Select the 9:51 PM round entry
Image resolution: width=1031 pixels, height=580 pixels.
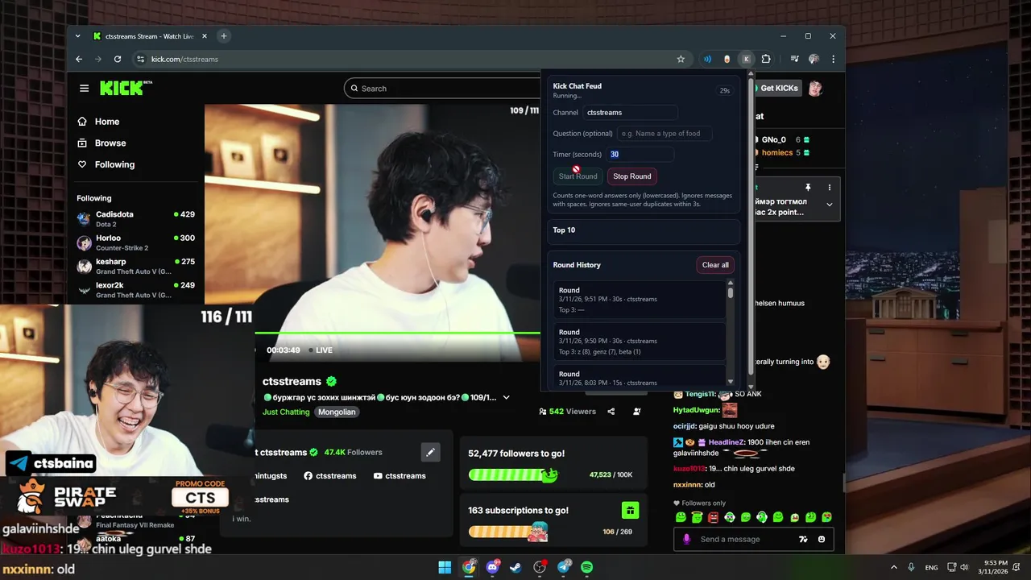640,300
